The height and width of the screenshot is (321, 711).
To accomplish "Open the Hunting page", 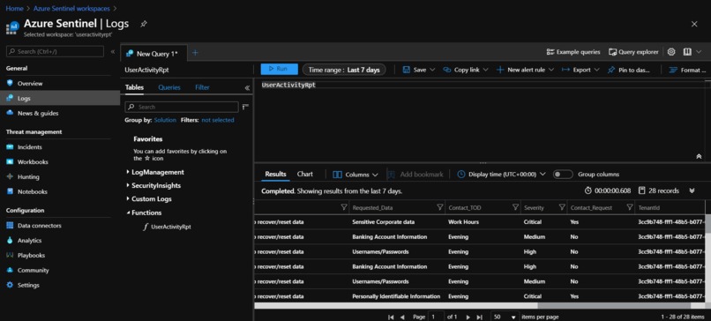I will coord(28,177).
